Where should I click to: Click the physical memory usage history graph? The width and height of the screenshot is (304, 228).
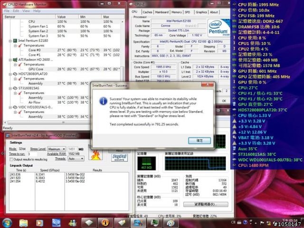pyautogui.click(x=195, y=163)
